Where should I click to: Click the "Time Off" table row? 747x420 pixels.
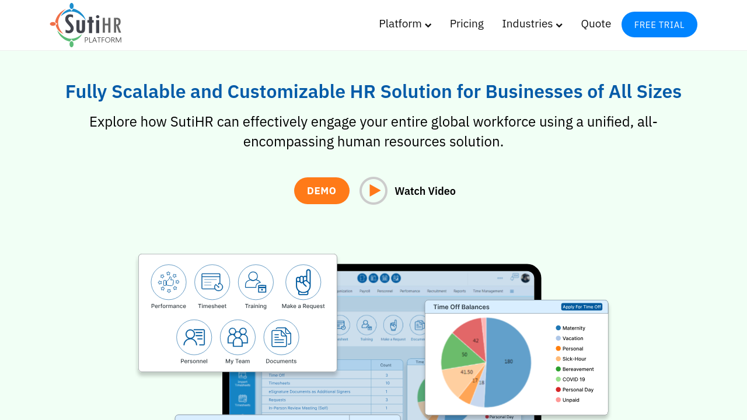[332, 375]
